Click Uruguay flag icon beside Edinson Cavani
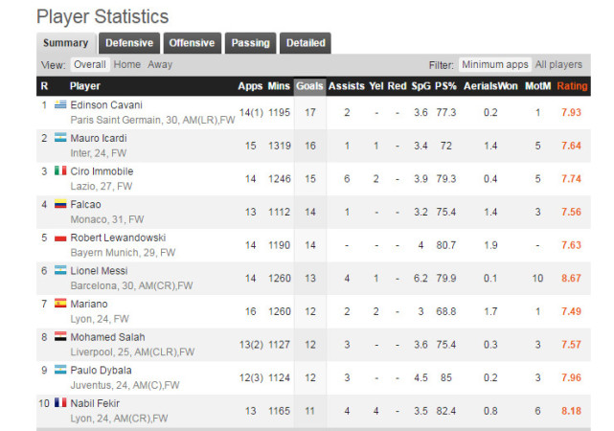Image resolution: width=614 pixels, height=431 pixels. point(60,104)
